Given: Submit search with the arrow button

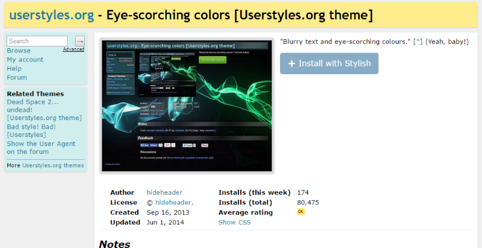Looking at the screenshot, I should click(x=80, y=41).
